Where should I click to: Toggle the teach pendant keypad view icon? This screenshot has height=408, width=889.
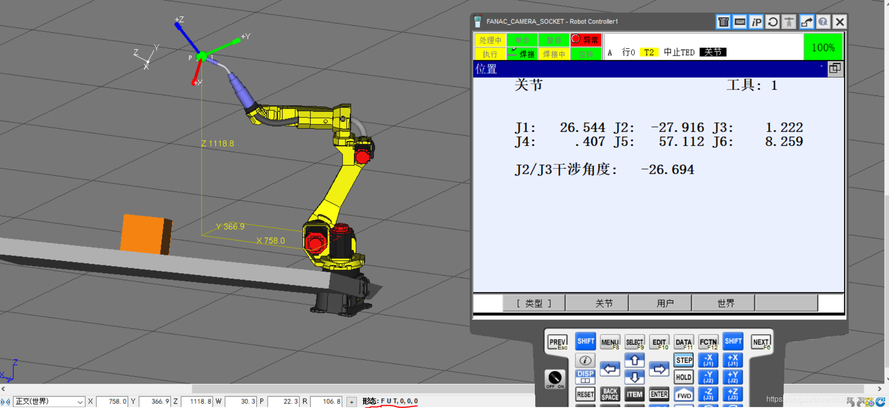[x=723, y=22]
